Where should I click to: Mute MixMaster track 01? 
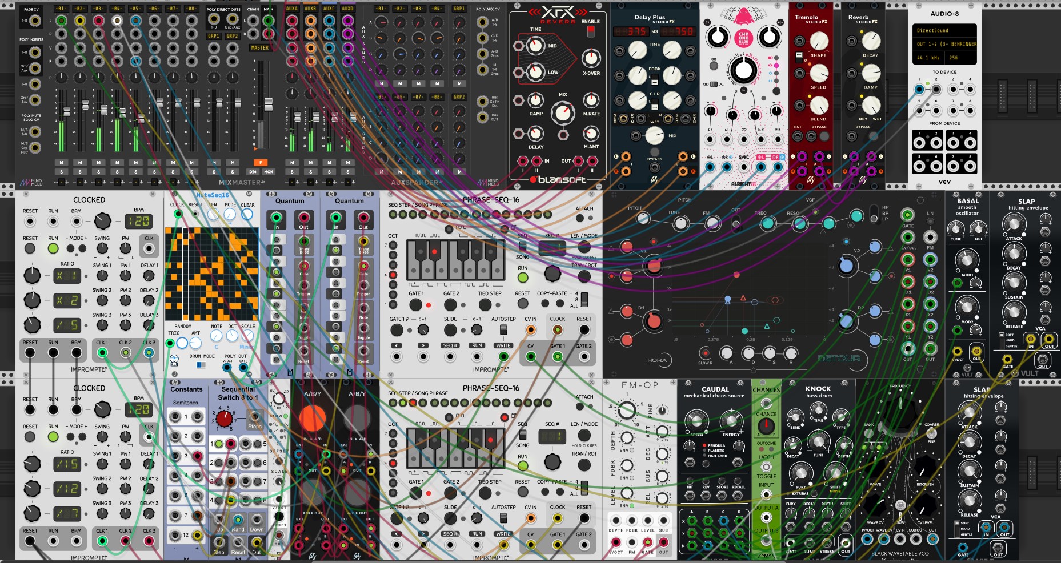point(62,163)
